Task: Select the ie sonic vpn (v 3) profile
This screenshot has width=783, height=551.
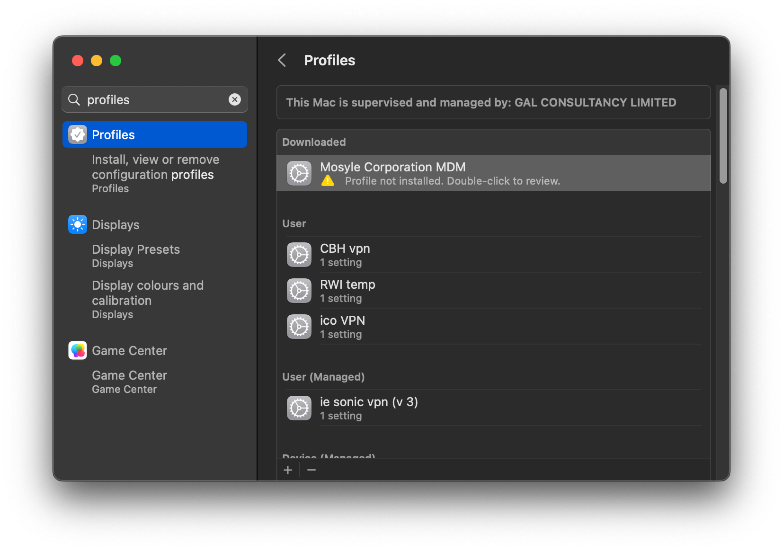Action: [494, 408]
